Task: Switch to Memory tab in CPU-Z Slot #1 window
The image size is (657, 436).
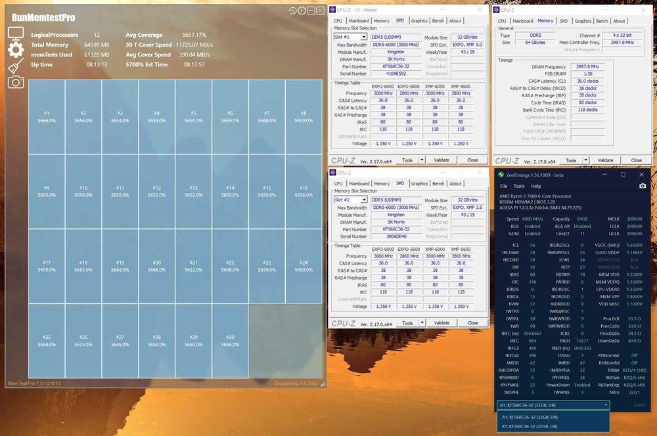Action: (x=381, y=21)
